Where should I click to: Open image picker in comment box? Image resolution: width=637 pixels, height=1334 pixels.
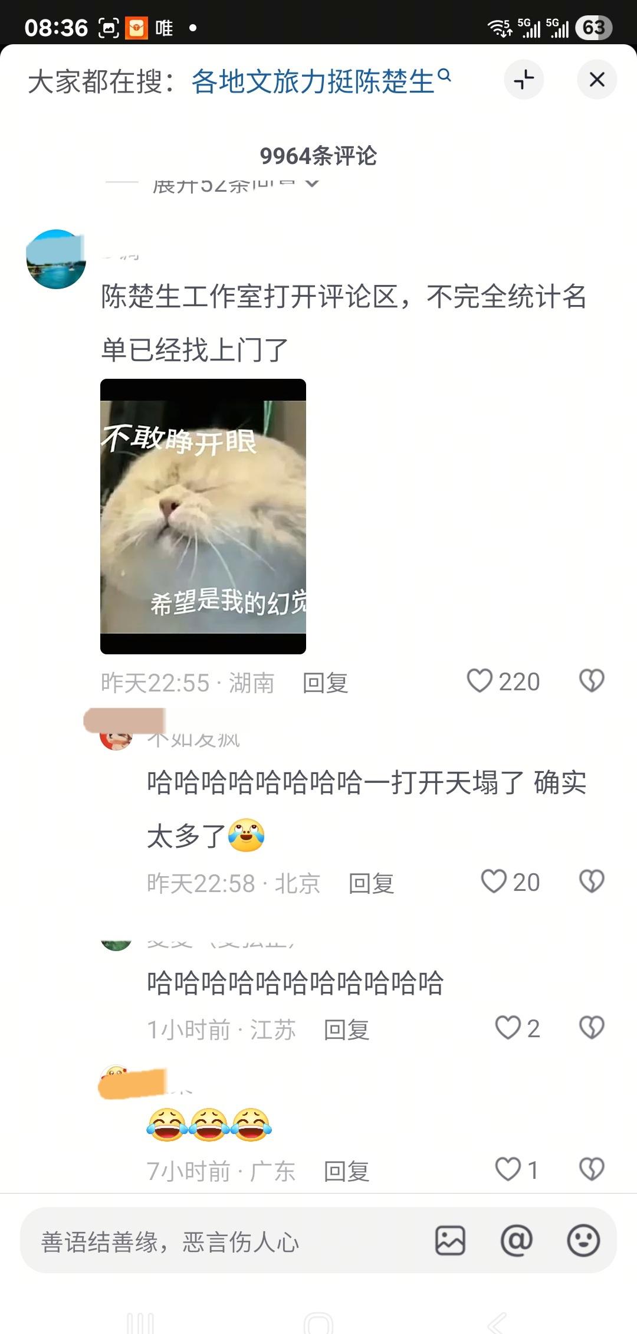tap(450, 1240)
